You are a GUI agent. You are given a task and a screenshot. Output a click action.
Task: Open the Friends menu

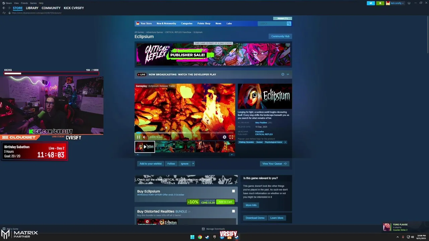[24, 3]
